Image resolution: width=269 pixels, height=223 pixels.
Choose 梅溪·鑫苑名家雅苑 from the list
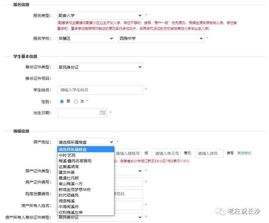pos(75,161)
